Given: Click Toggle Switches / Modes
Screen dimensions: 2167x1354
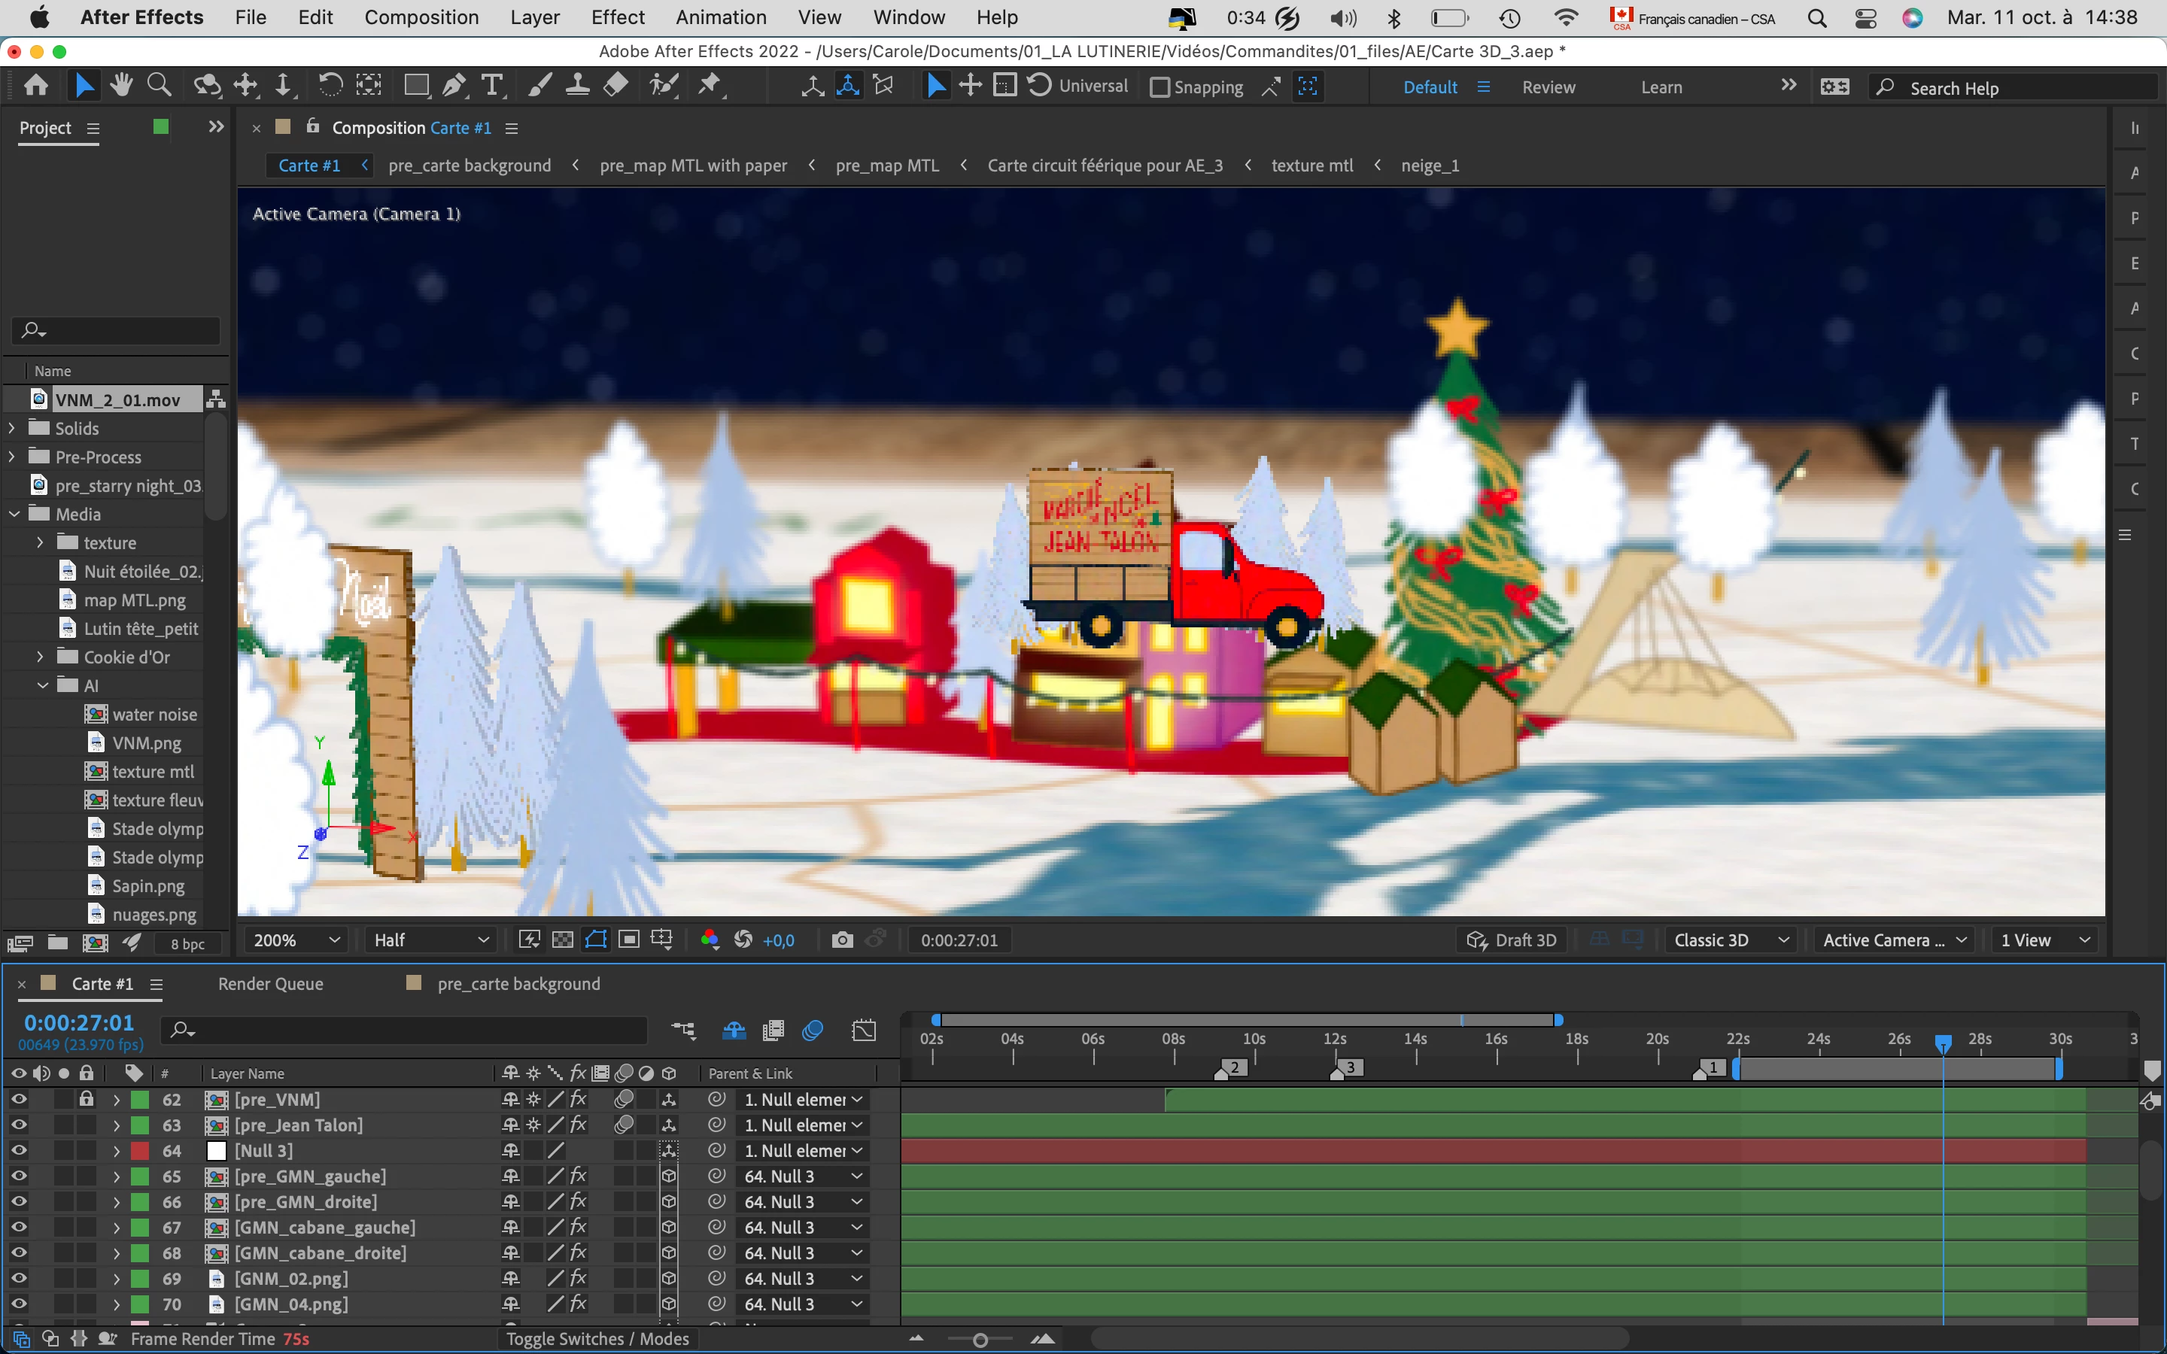Looking at the screenshot, I should (597, 1339).
